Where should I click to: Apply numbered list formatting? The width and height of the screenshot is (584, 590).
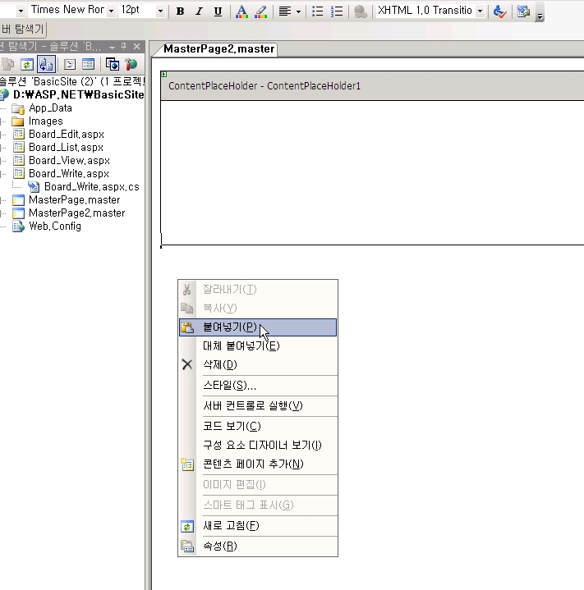337,11
